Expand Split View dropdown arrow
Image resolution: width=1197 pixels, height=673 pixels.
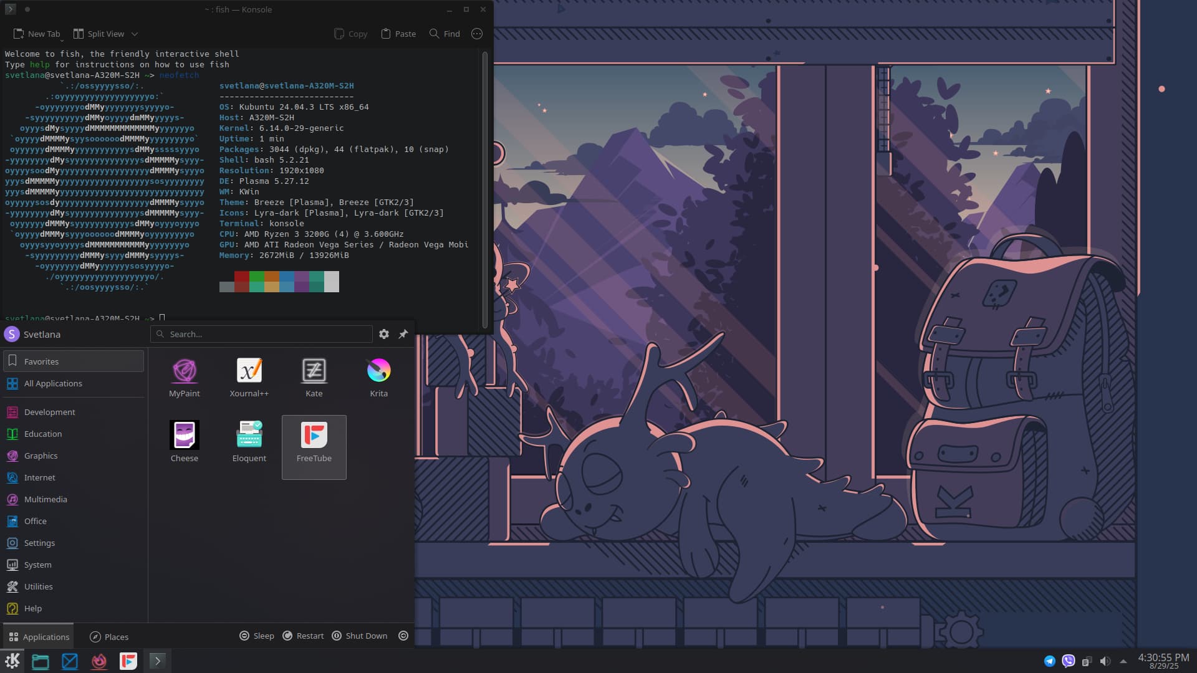[x=135, y=34]
